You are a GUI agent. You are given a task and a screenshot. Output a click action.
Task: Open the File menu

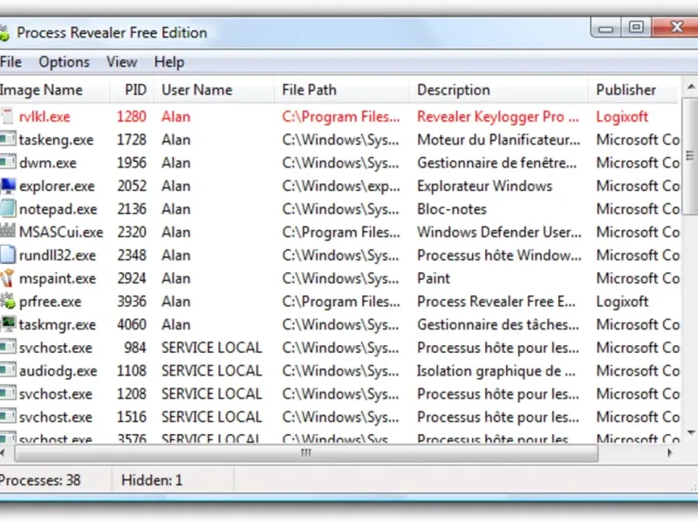click(x=10, y=62)
